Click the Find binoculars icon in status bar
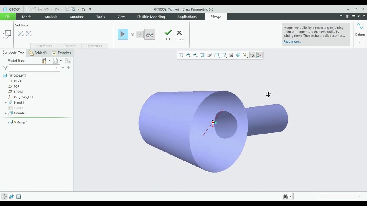This screenshot has height=206, width=367. [285, 196]
